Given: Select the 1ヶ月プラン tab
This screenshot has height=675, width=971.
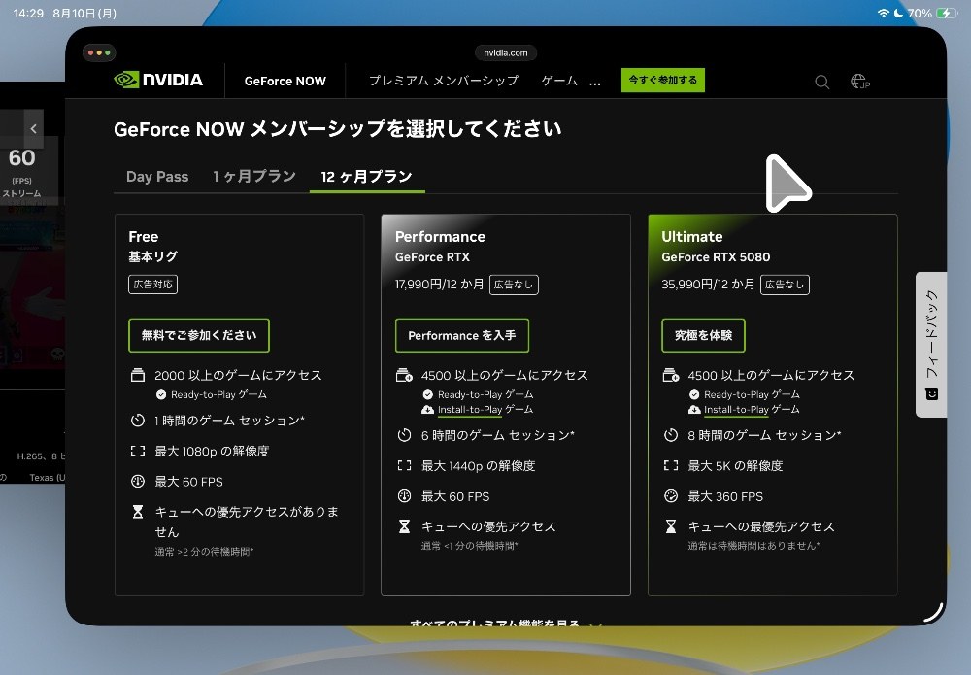Looking at the screenshot, I should click(253, 177).
